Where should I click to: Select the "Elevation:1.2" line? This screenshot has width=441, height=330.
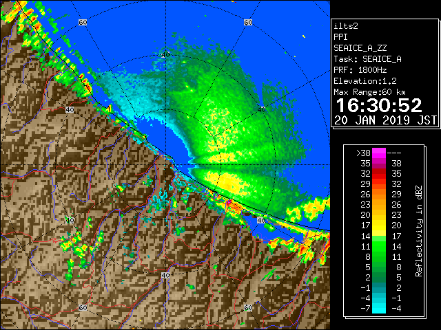[x=365, y=81]
